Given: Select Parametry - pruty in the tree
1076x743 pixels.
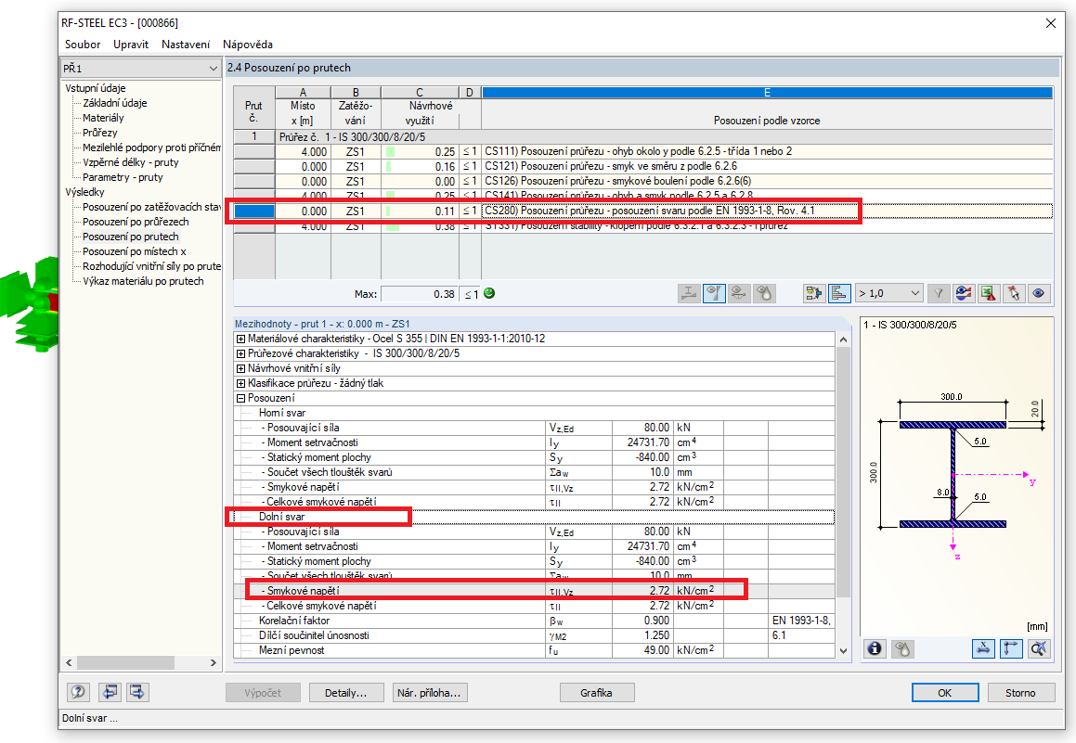Looking at the screenshot, I should coord(123,177).
